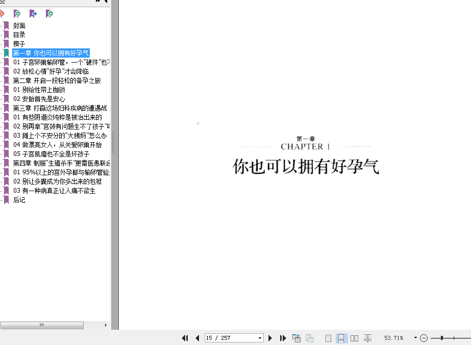Click the delete bookmark icon with red X
The image size is (471, 345).
coord(2,14)
